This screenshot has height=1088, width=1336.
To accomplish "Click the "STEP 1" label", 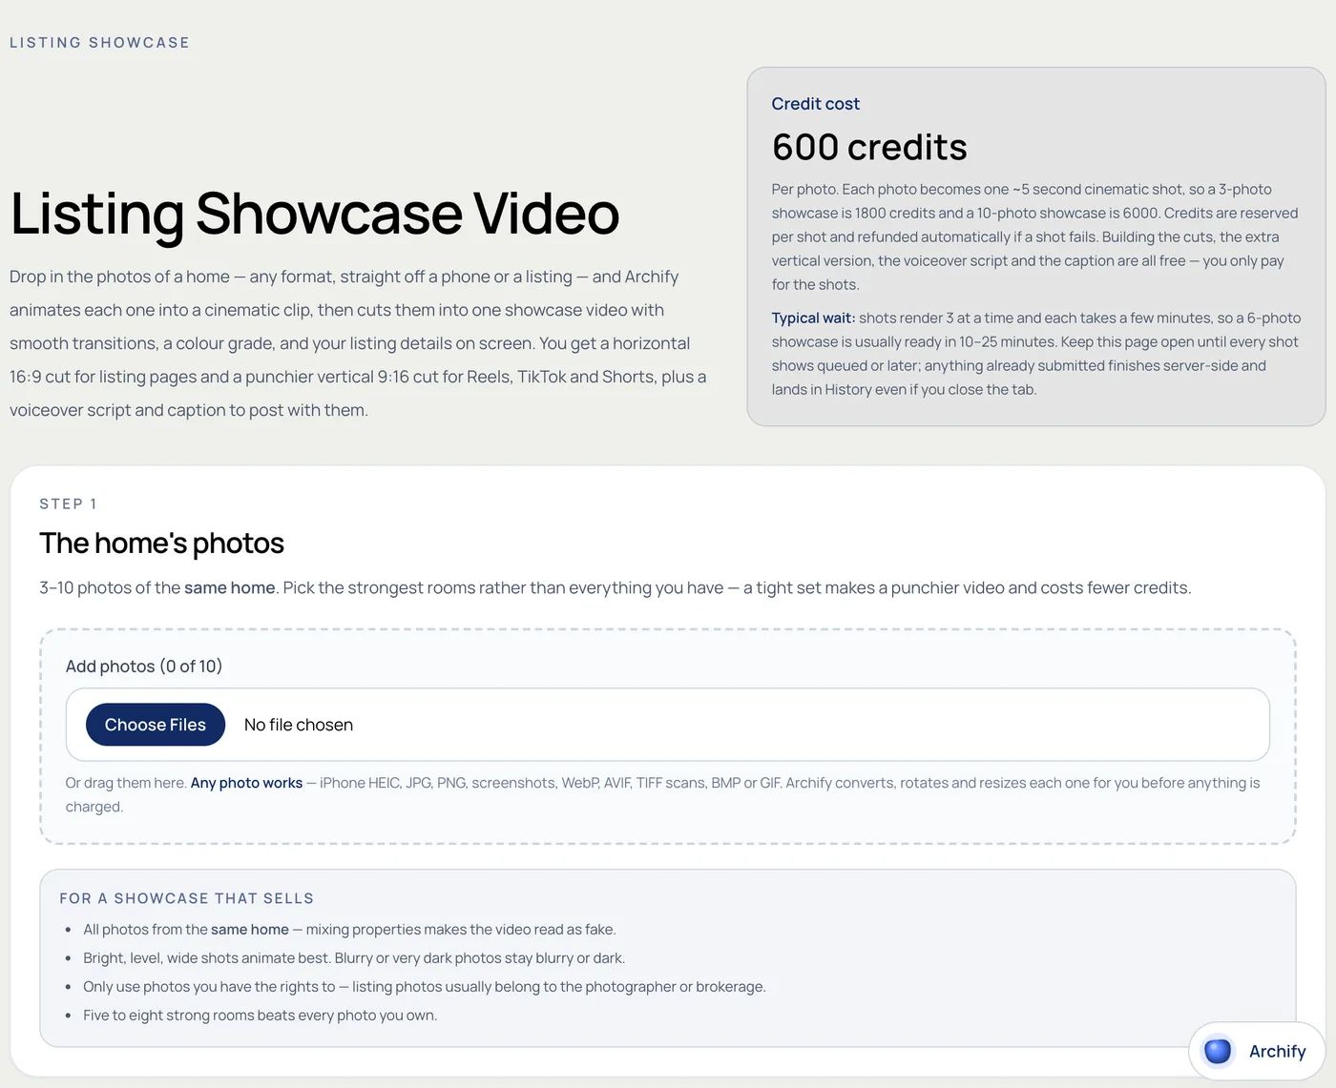I will [x=69, y=503].
